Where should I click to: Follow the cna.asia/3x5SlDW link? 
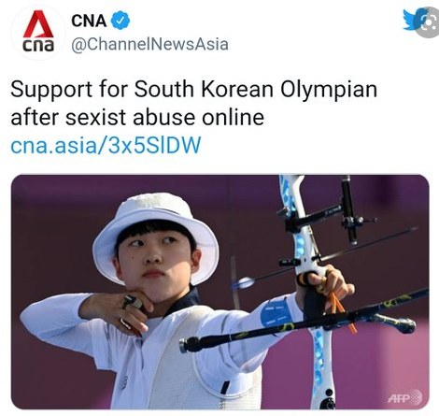coord(106,145)
